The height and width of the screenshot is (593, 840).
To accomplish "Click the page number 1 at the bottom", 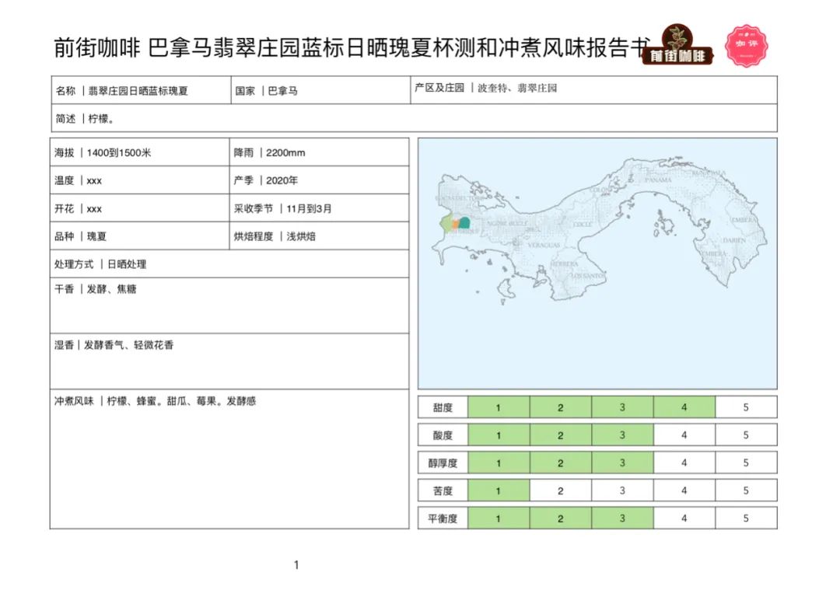I will point(296,565).
